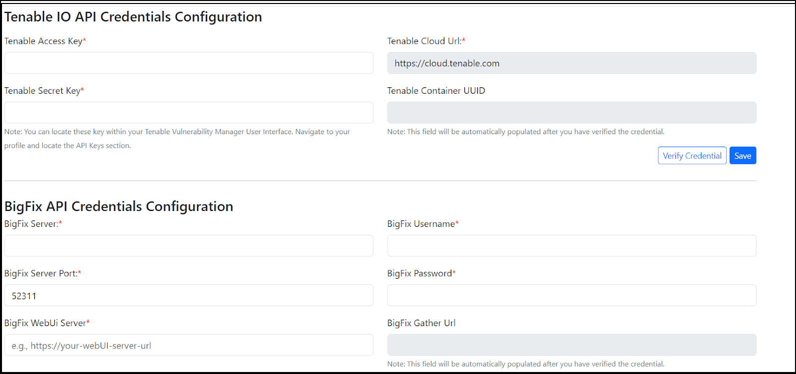The width and height of the screenshot is (796, 374).
Task: Select the BigFix Password input field
Action: 571,296
